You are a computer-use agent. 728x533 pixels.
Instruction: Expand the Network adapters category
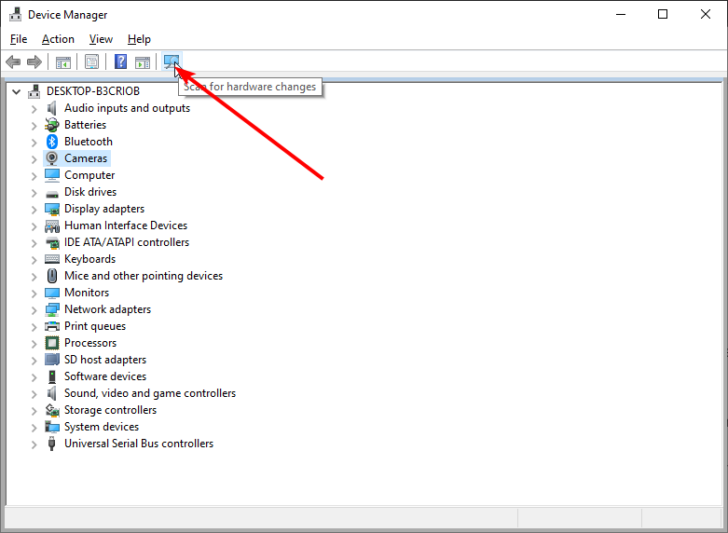pos(34,309)
